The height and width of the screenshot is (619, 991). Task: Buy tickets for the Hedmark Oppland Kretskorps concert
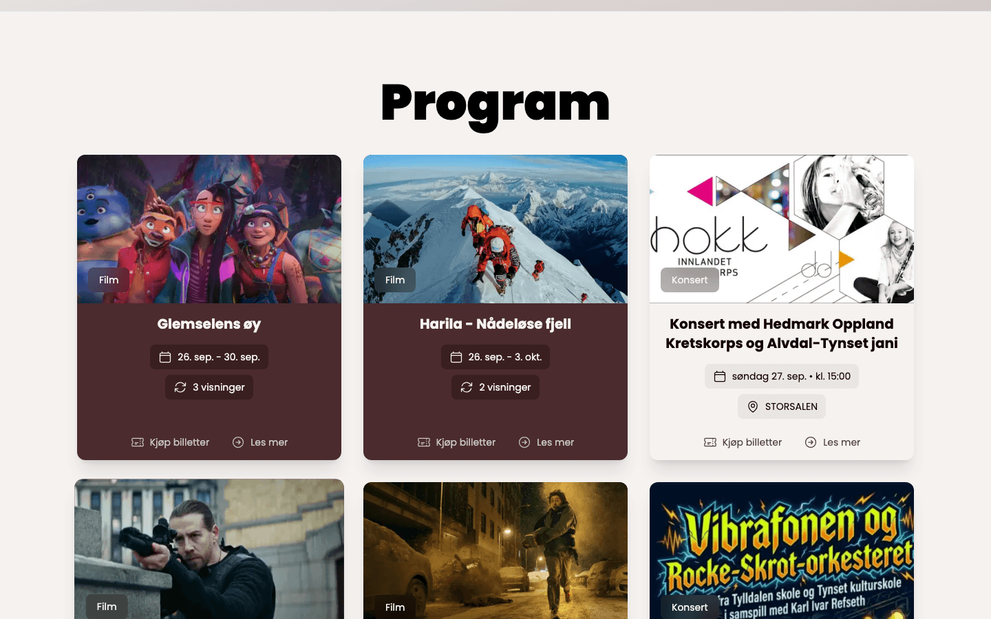click(x=743, y=442)
